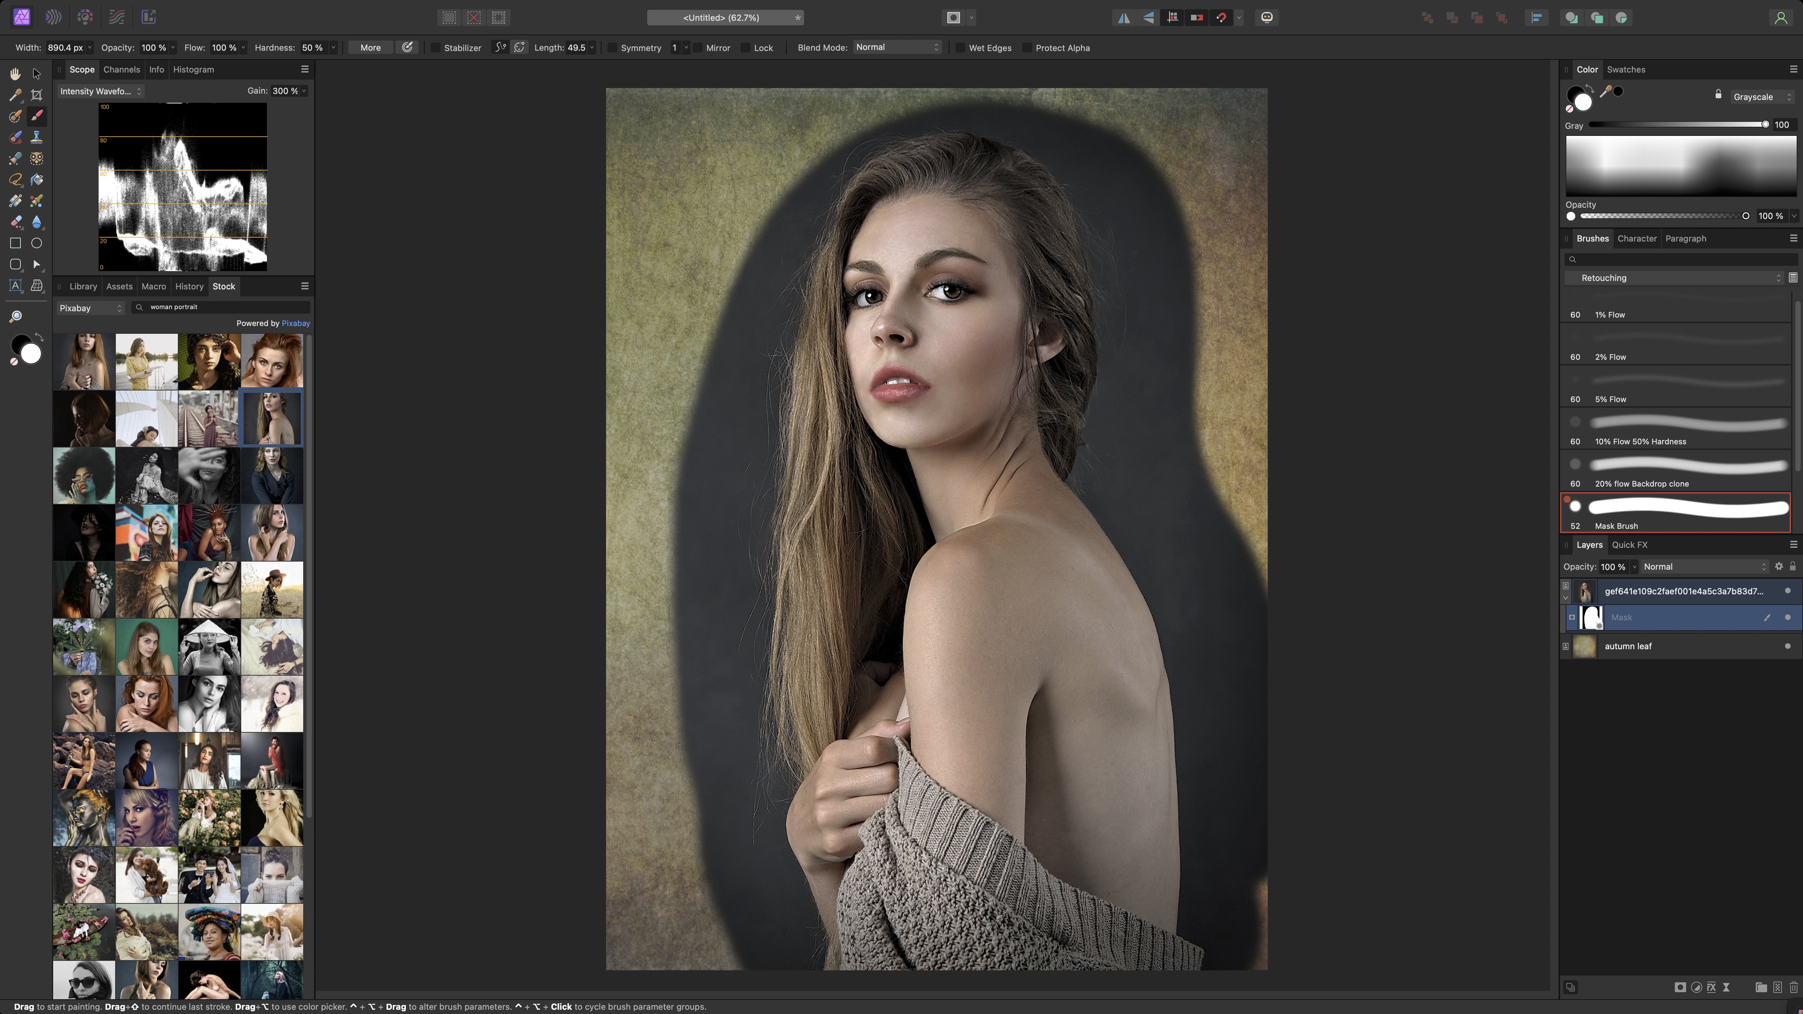Screen dimensions: 1803x1014
Task: Click the More brush settings button
Action: click(x=370, y=48)
